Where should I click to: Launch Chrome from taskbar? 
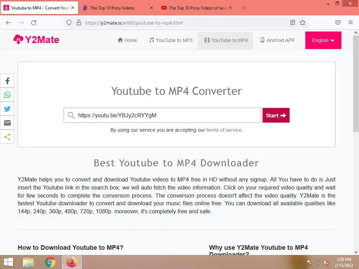50,262
